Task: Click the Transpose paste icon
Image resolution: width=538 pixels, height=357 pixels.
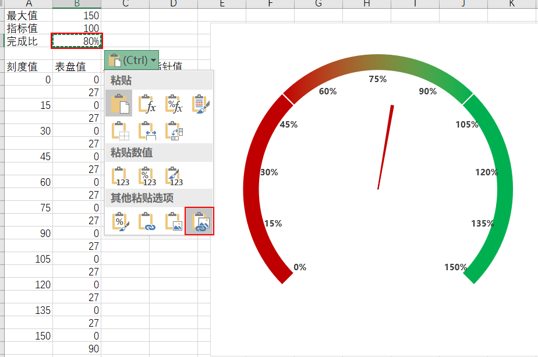Action: click(174, 131)
